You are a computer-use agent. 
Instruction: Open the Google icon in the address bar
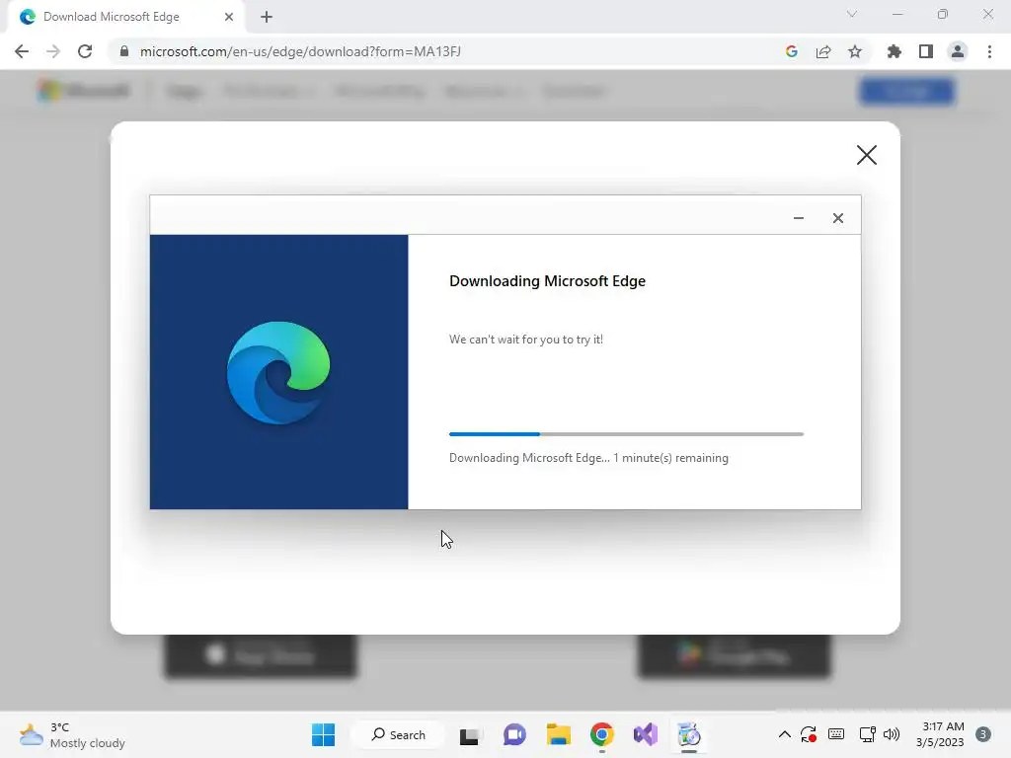[792, 51]
